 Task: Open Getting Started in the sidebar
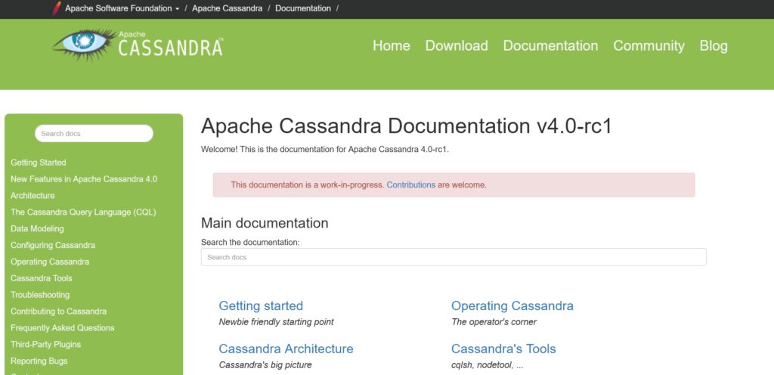(39, 163)
